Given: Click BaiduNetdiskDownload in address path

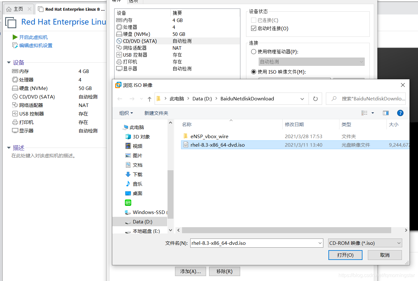Looking at the screenshot, I should (247, 98).
